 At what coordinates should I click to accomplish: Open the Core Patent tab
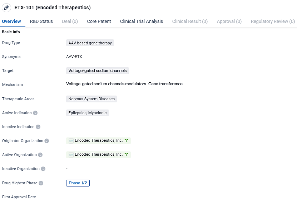tap(99, 21)
